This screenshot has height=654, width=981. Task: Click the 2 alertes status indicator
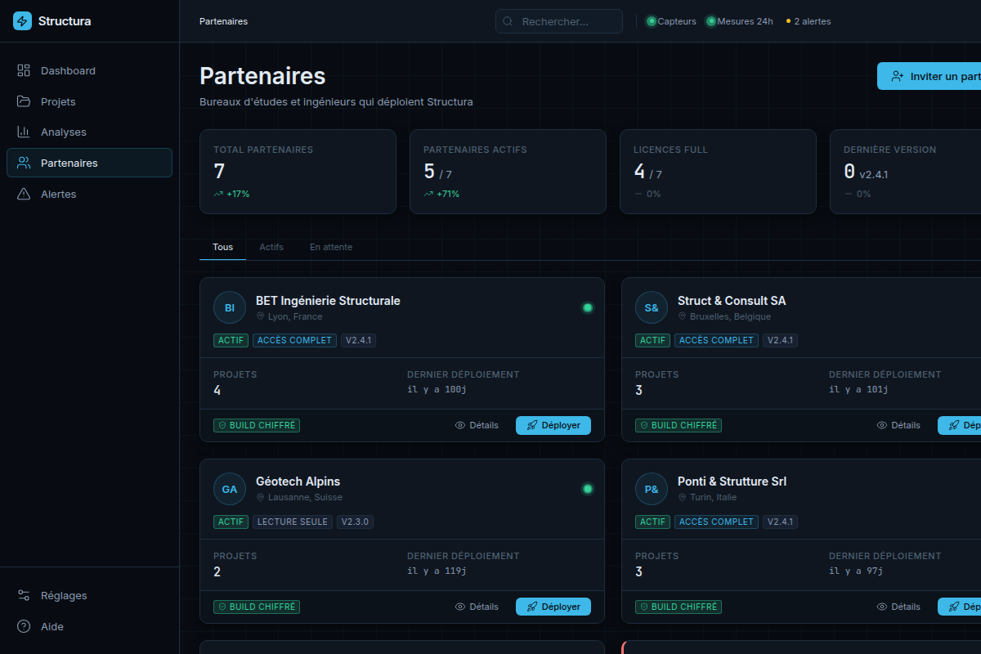tap(809, 21)
